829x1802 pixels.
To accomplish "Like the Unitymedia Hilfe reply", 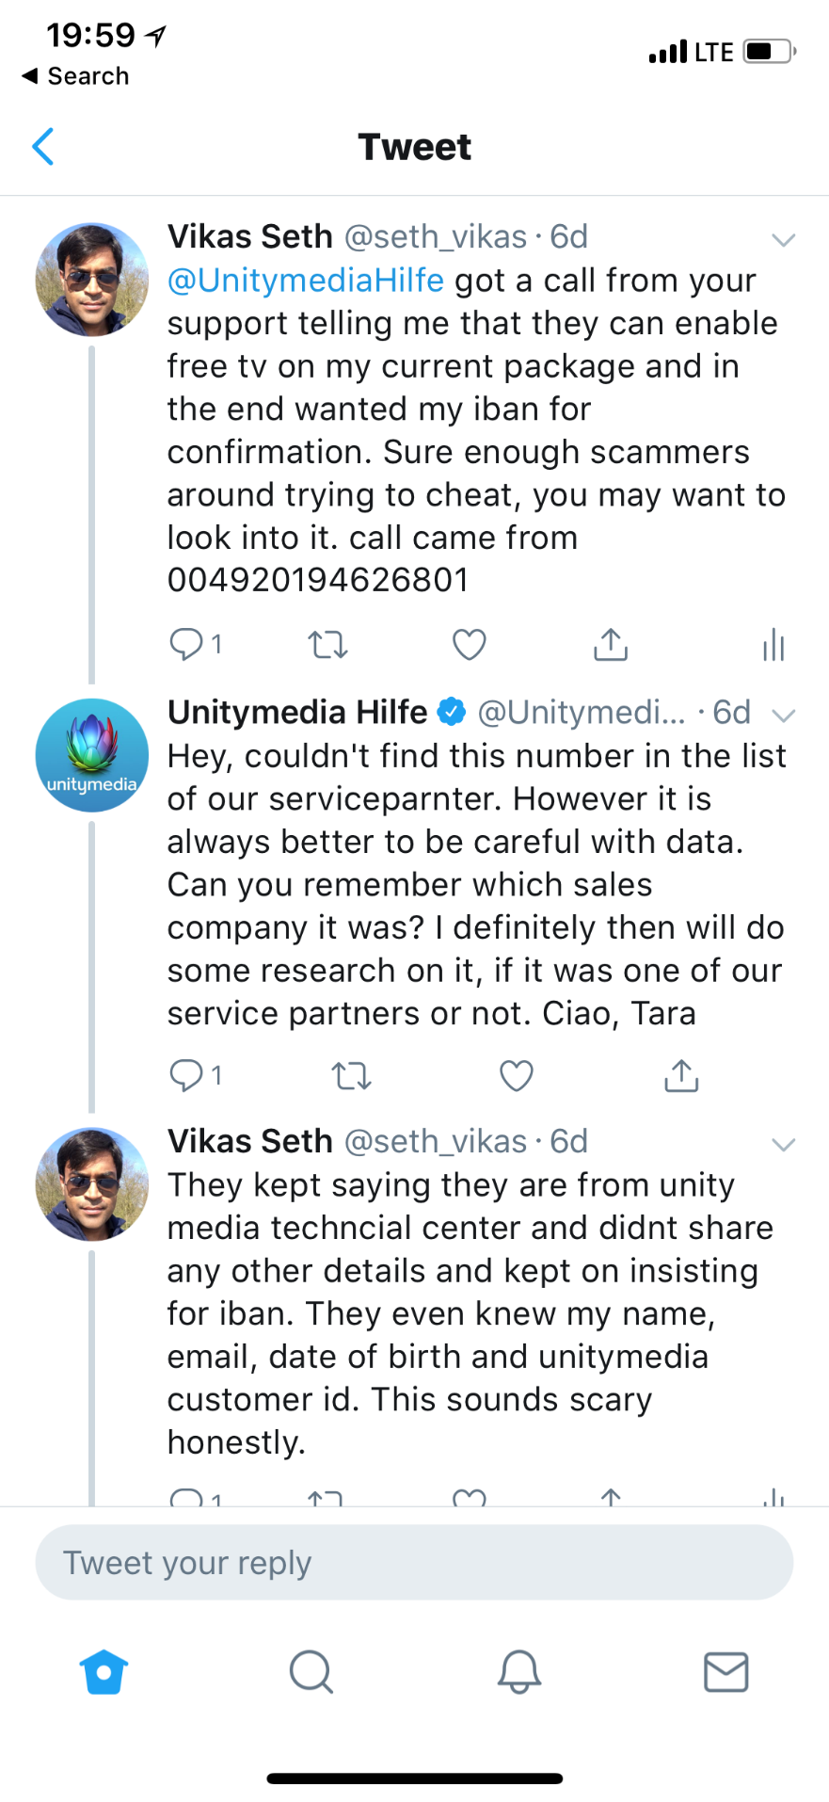I will tap(516, 1075).
